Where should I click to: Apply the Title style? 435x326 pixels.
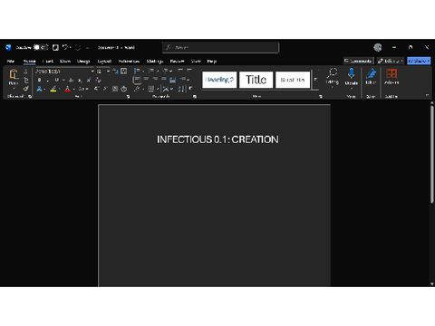pos(256,80)
